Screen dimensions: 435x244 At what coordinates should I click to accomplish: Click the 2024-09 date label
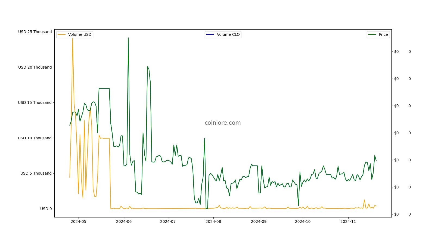pyautogui.click(x=259, y=221)
